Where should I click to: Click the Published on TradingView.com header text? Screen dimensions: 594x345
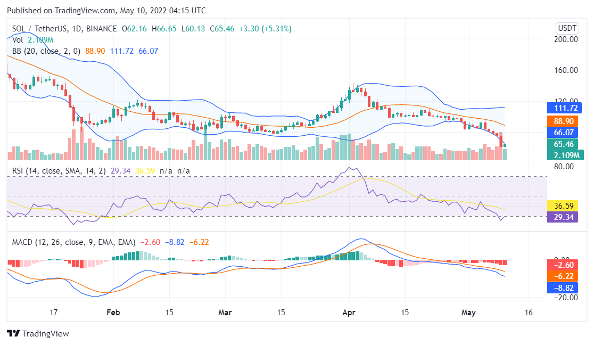106,11
